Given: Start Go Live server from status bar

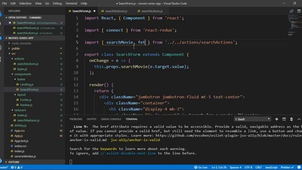Looking at the screenshot, I should (201, 167).
